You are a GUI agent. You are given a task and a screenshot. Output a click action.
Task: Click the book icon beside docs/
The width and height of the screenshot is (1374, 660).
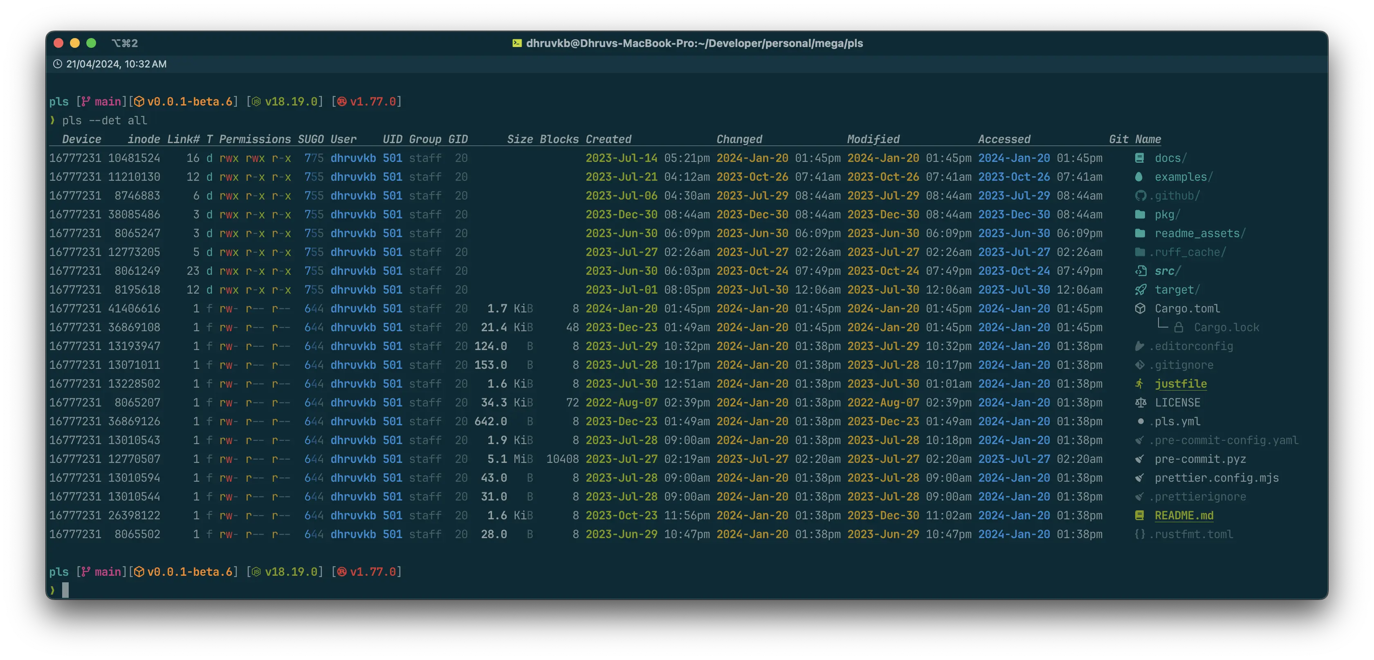click(x=1139, y=158)
